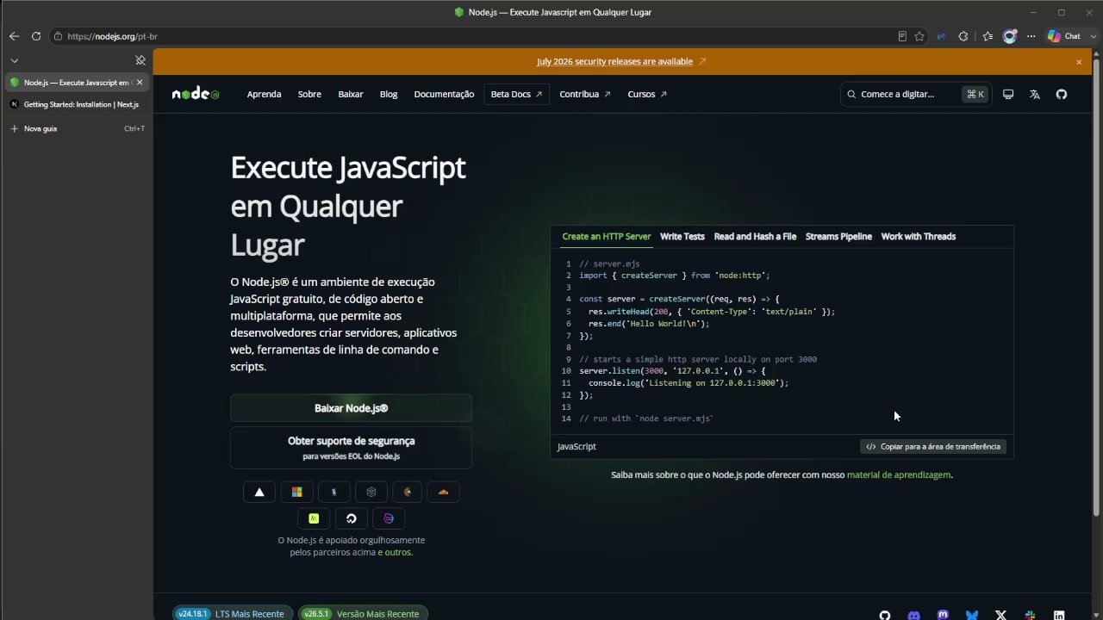Open the v26.5.1 Versão Mais Recente badge
The height and width of the screenshot is (620, 1103).
[x=363, y=614]
